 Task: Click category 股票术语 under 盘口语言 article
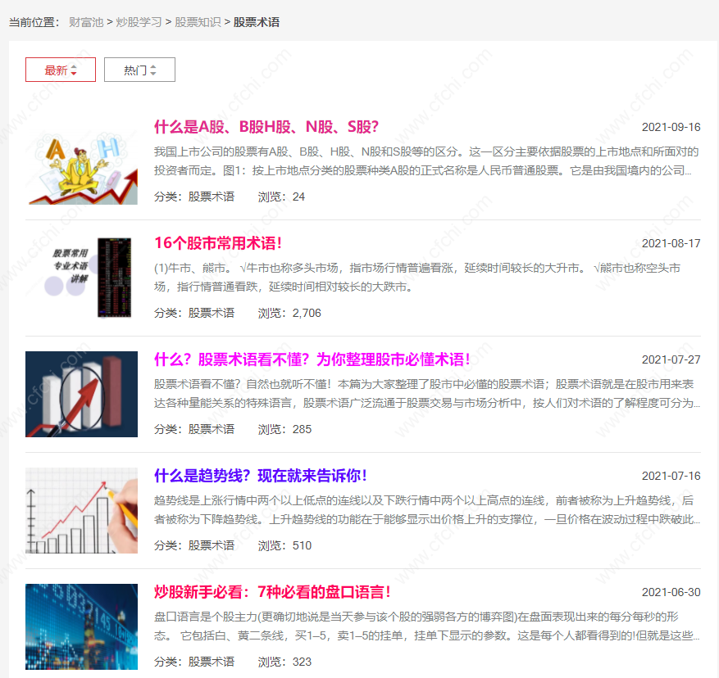tap(212, 662)
